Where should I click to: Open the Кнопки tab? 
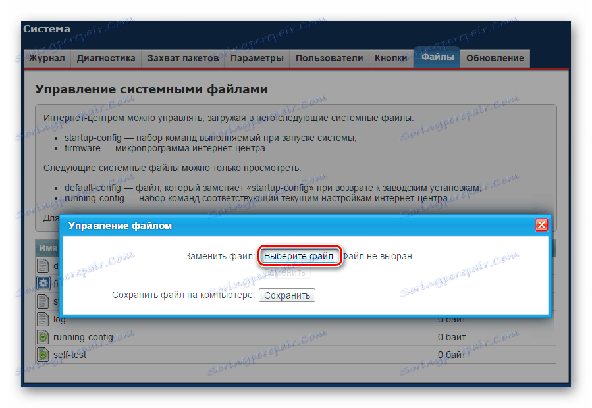[x=390, y=58]
